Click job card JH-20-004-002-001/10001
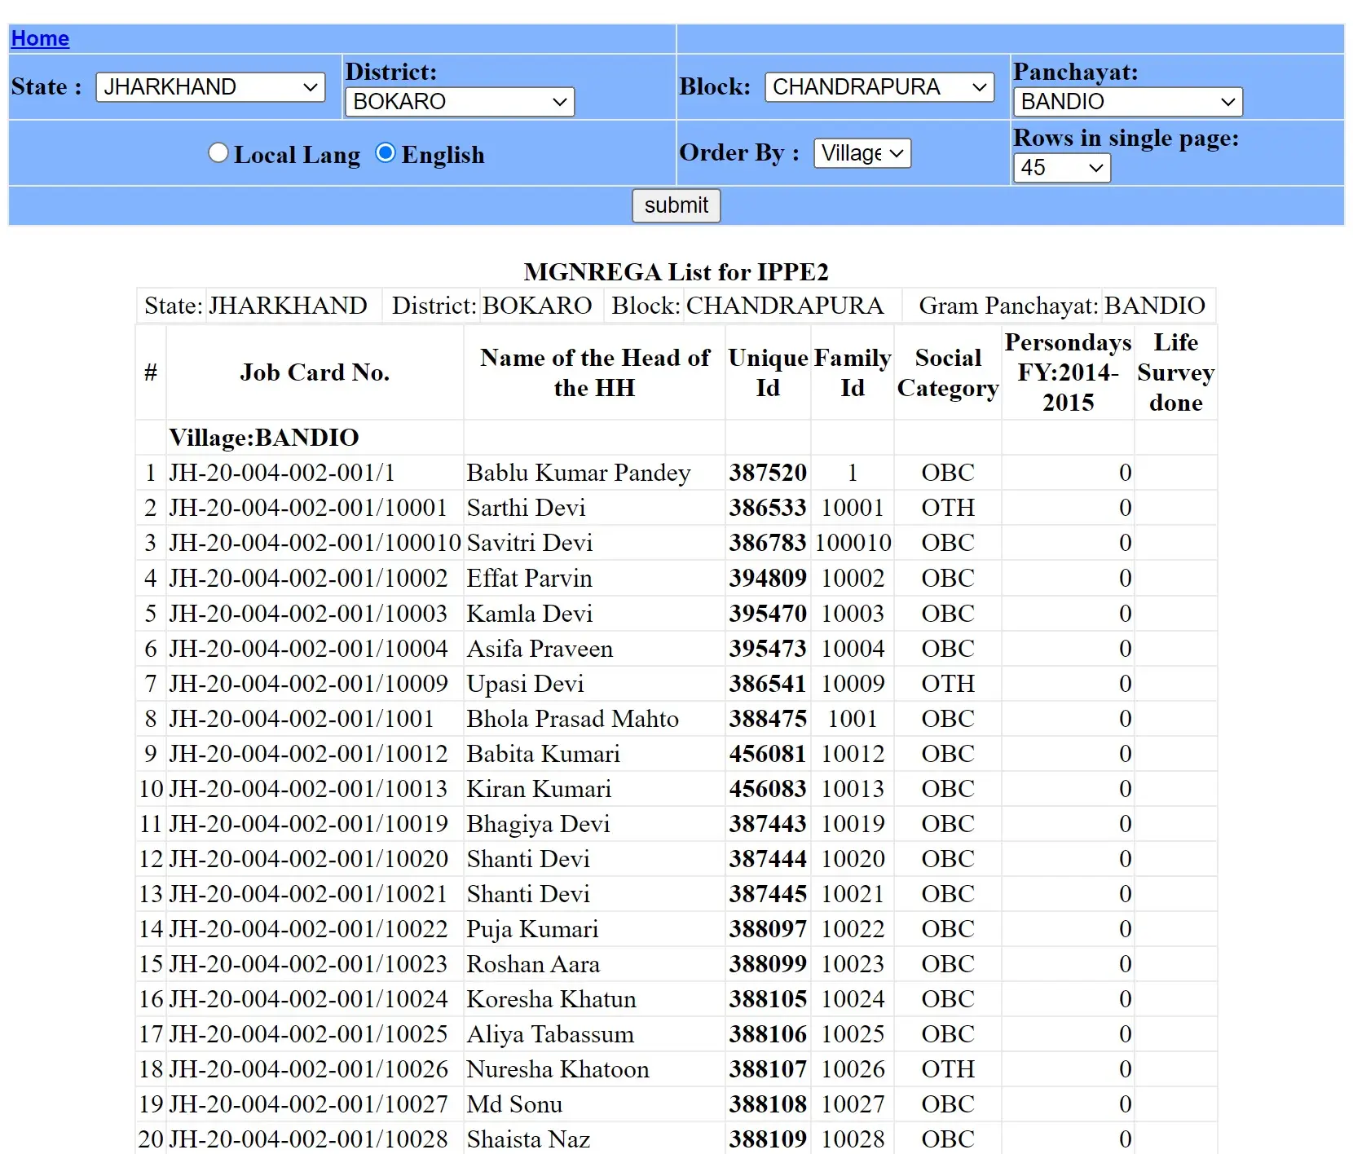Image resolution: width=1353 pixels, height=1154 pixels. tap(308, 508)
